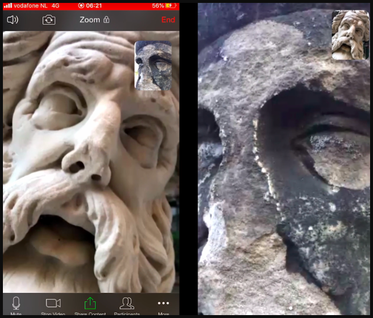Tap the 4G network indicator

coord(56,5)
